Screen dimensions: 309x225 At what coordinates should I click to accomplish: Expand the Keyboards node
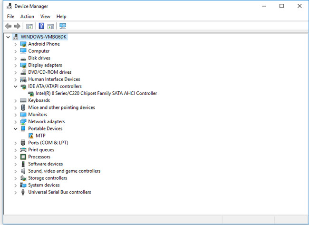tap(16, 101)
